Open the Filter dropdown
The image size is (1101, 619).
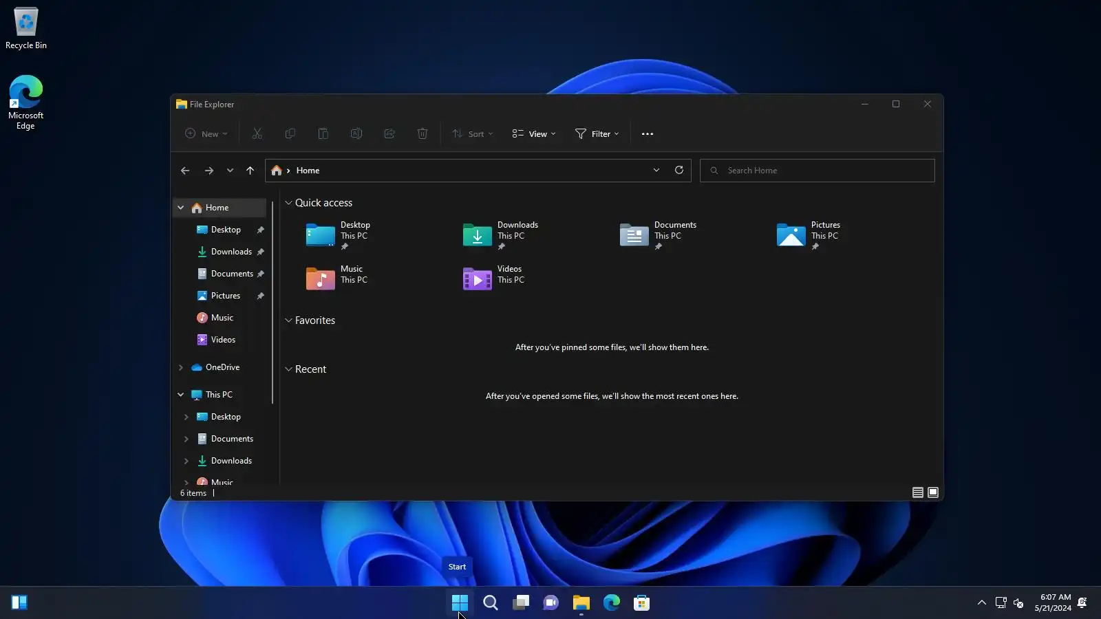coord(597,134)
